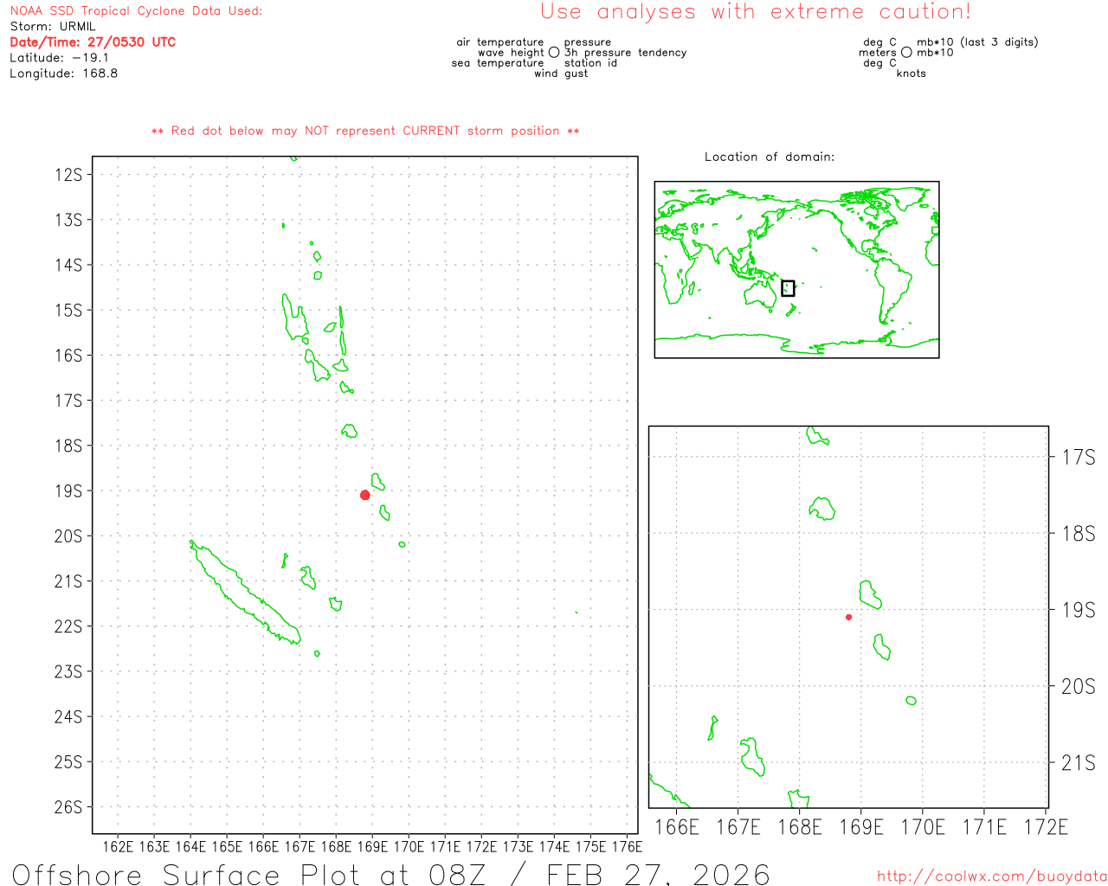This screenshot has height=886, width=1108.
Task: Click the red storm dot on main map
Action: coord(364,495)
